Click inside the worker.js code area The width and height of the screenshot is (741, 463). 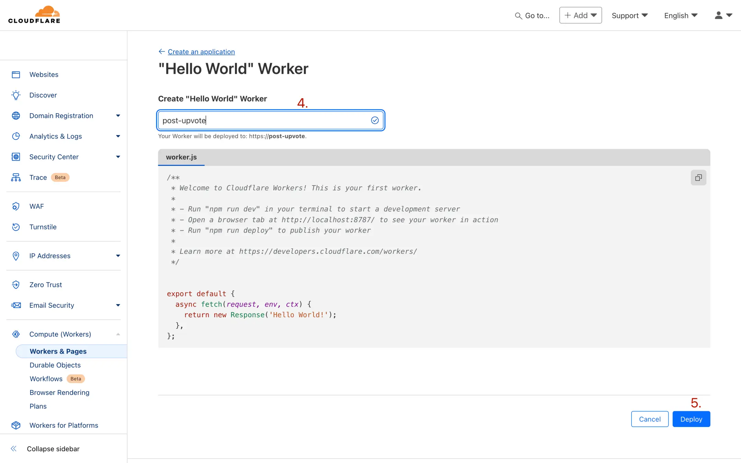[434, 257]
